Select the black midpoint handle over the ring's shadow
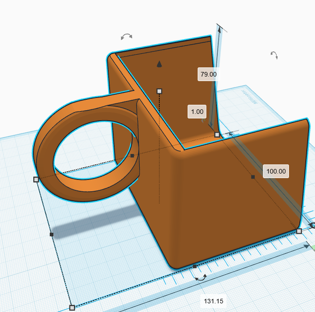The image size is (315, 312). pos(52,234)
